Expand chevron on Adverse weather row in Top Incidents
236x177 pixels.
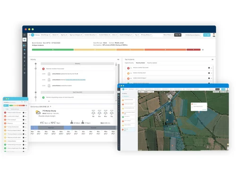(131, 68)
